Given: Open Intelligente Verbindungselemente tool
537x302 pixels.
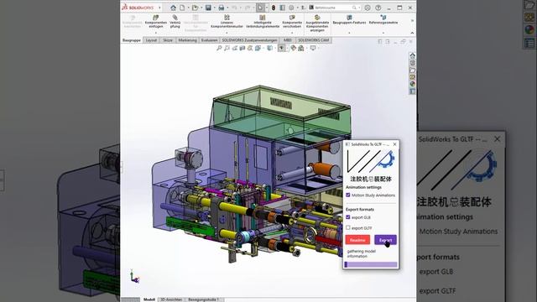Looking at the screenshot, I should coord(263,22).
